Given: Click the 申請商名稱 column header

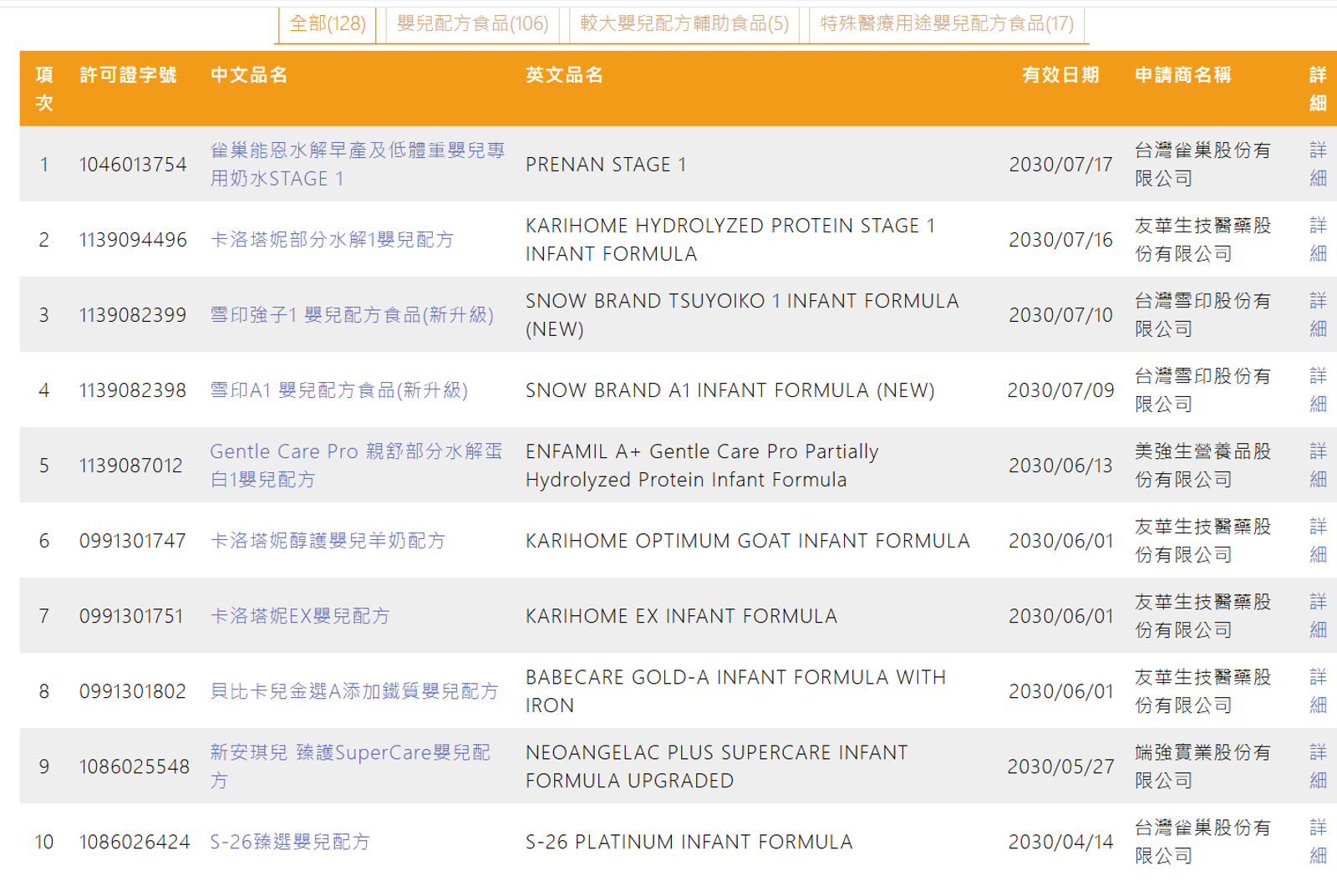Looking at the screenshot, I should coord(1183,75).
